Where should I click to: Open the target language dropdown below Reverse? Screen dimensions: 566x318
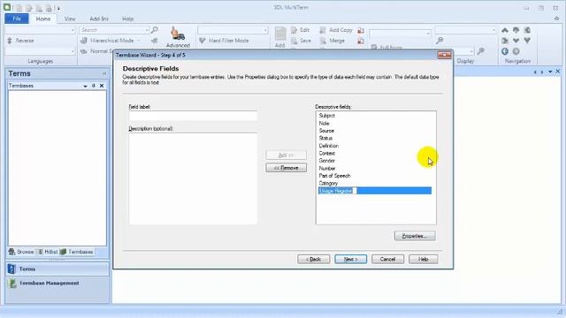(73, 51)
